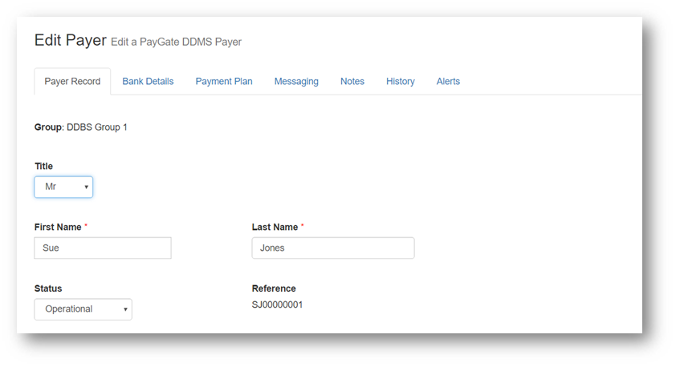676x367 pixels.
Task: View the History tab
Action: point(400,82)
